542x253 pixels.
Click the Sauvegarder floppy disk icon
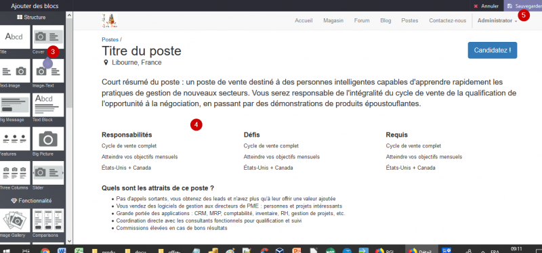point(510,6)
